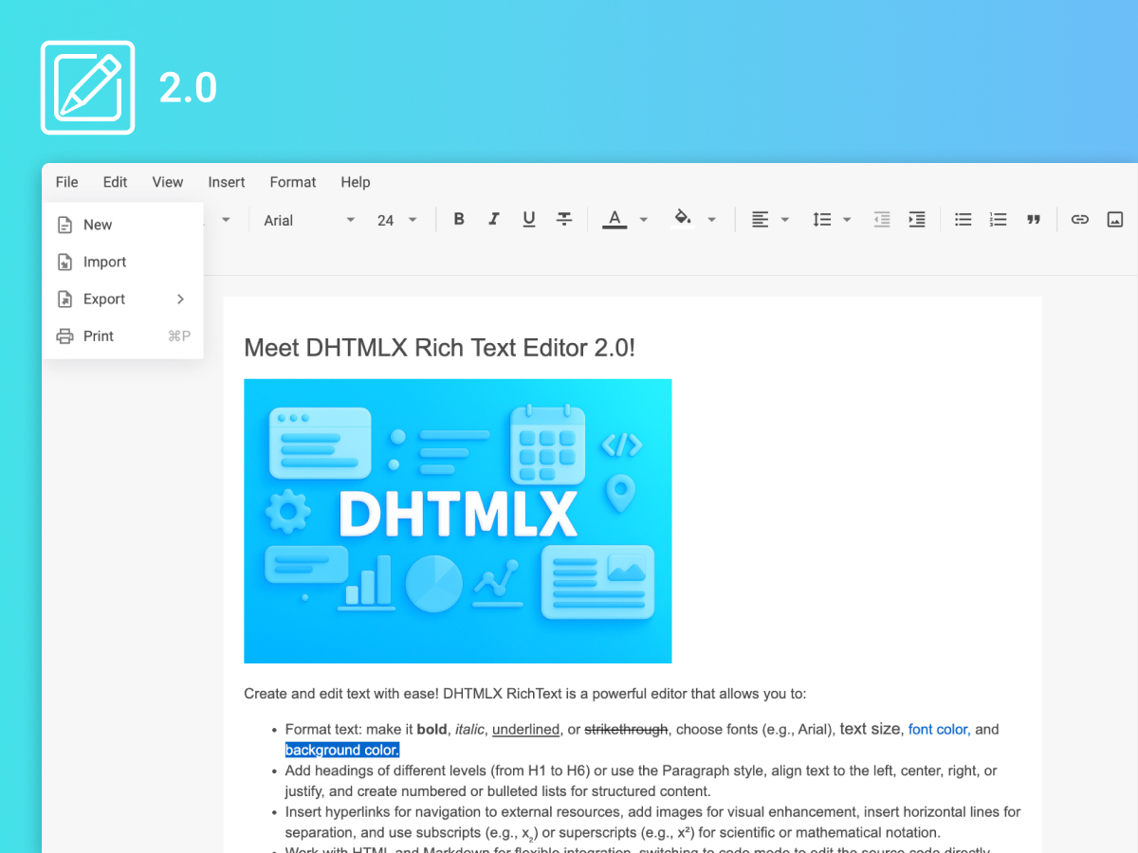This screenshot has height=853, width=1138.
Task: Open the partially hidden style dropdown arrow
Action: click(226, 220)
